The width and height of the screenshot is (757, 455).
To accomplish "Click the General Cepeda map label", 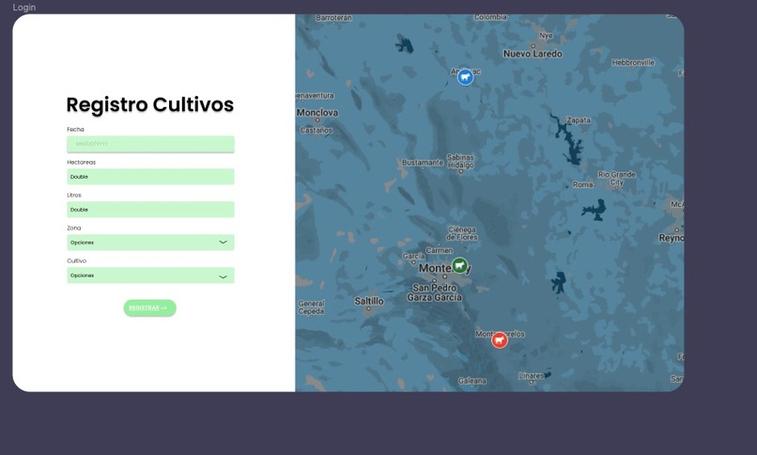I will click(312, 307).
